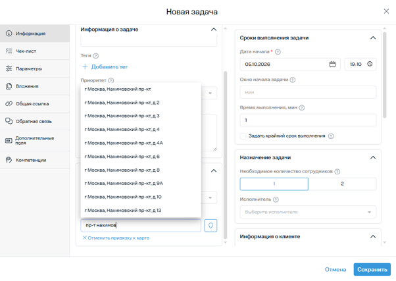This screenshot has height=281, width=396.
Task: Click the plus icon of Добавить тег
Action: (85, 66)
